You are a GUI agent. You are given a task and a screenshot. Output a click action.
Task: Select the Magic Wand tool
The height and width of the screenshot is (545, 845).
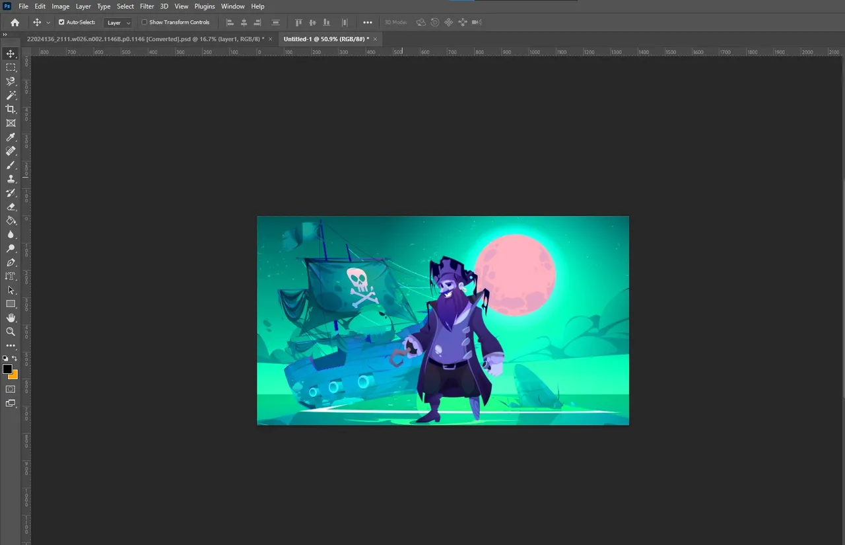pyautogui.click(x=11, y=95)
